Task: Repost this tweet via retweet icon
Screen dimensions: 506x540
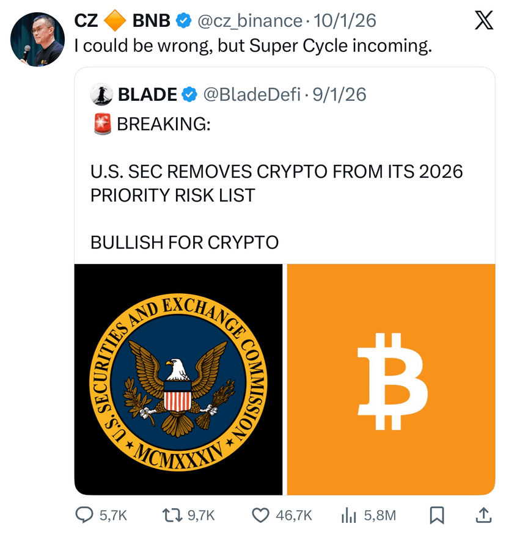Action: point(174,516)
